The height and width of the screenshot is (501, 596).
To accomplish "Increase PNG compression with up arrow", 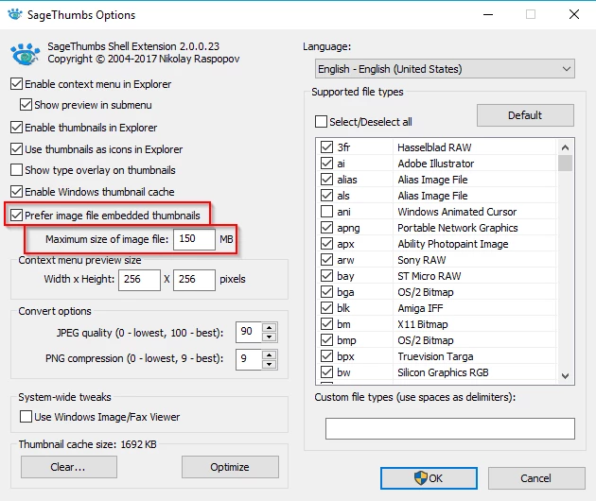I will 270,354.
